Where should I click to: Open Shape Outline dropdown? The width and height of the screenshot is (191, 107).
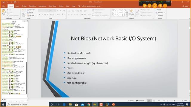146,12
